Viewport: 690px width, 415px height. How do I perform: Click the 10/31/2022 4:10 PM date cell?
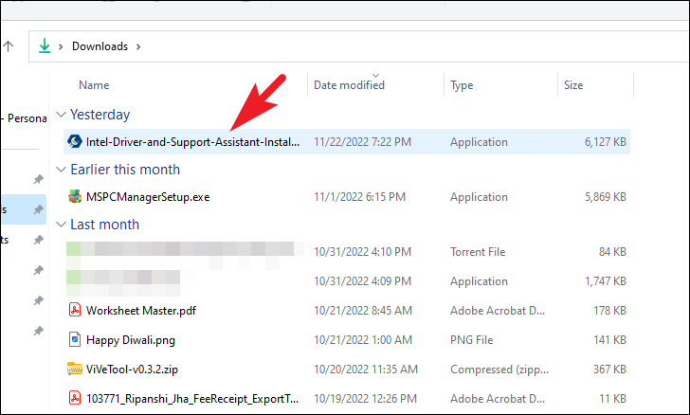[x=362, y=252]
